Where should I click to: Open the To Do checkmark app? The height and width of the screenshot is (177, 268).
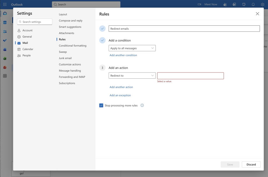[5, 40]
